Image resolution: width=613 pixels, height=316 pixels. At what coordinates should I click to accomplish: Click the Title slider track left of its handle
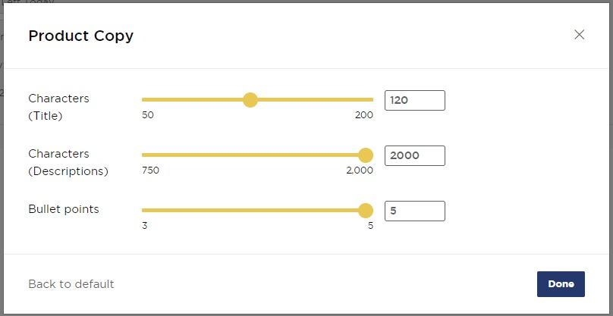(x=190, y=100)
